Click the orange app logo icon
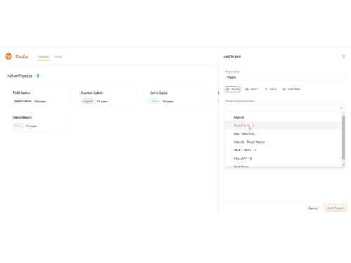 tap(8, 56)
